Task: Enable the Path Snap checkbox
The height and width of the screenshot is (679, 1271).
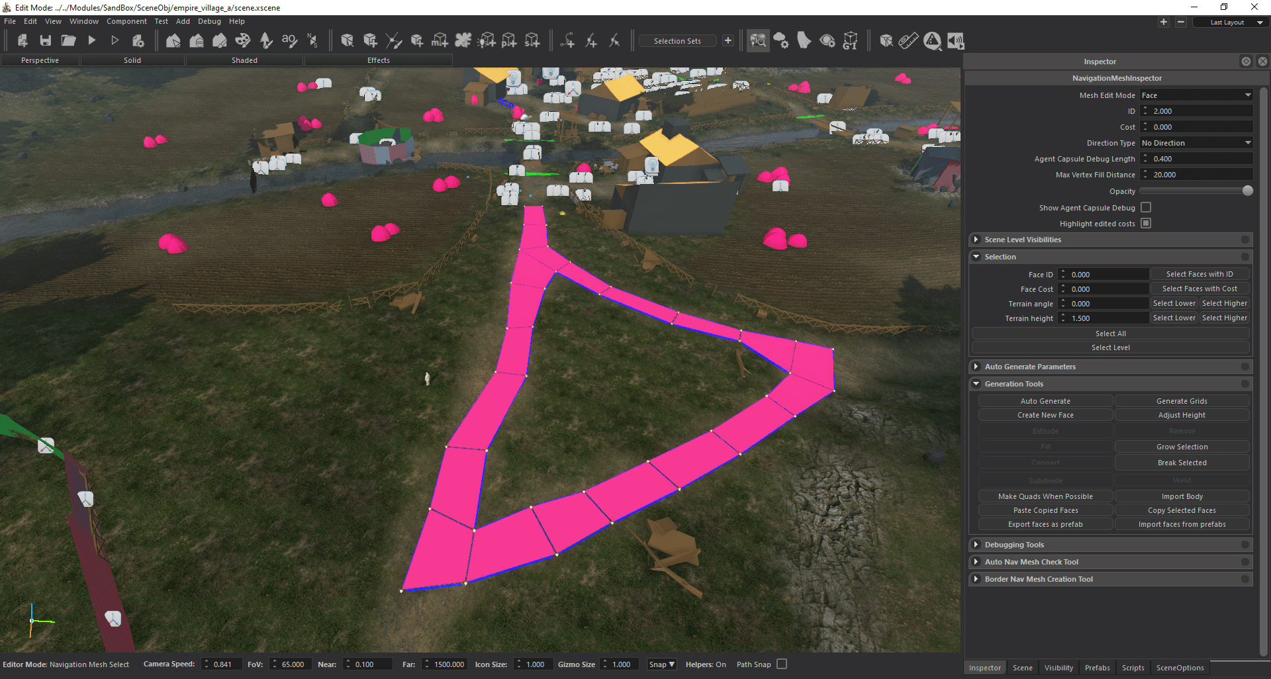Action: 782,664
